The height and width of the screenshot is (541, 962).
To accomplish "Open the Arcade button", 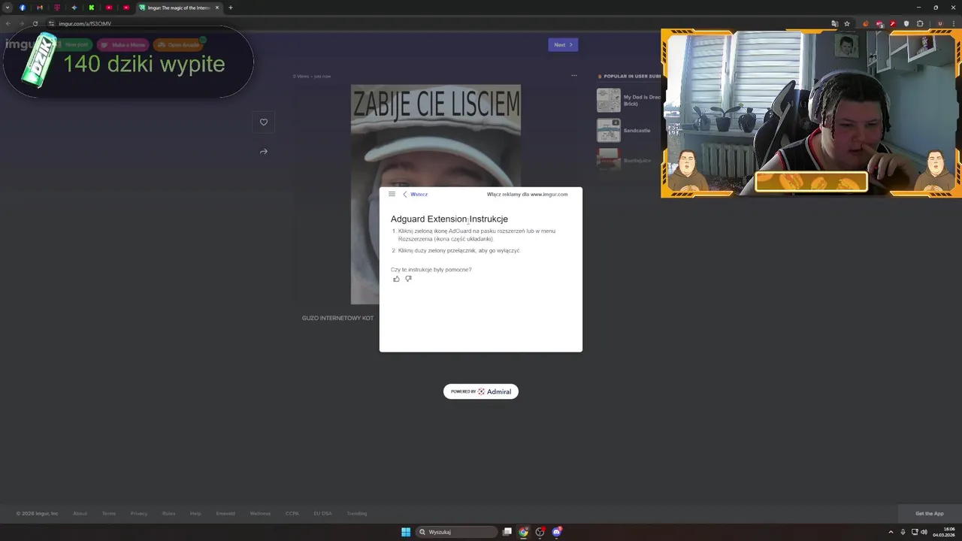I will click(x=178, y=44).
